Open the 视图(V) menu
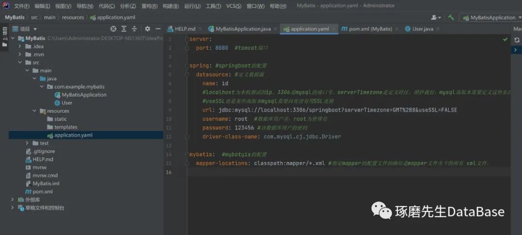 63,6
